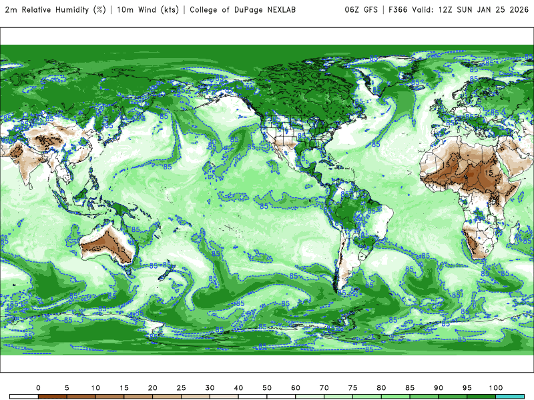Select the green 90–95 legend swatch

click(x=453, y=397)
